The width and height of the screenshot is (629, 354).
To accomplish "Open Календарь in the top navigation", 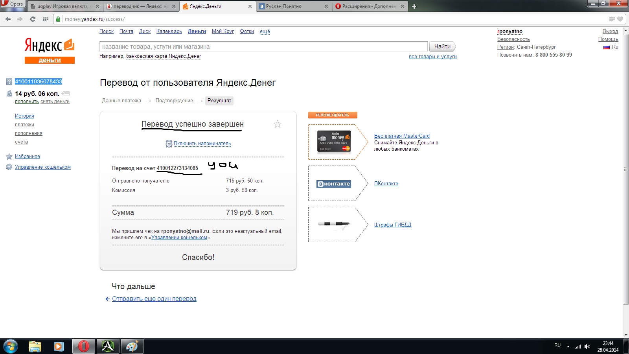I will 169,31.
